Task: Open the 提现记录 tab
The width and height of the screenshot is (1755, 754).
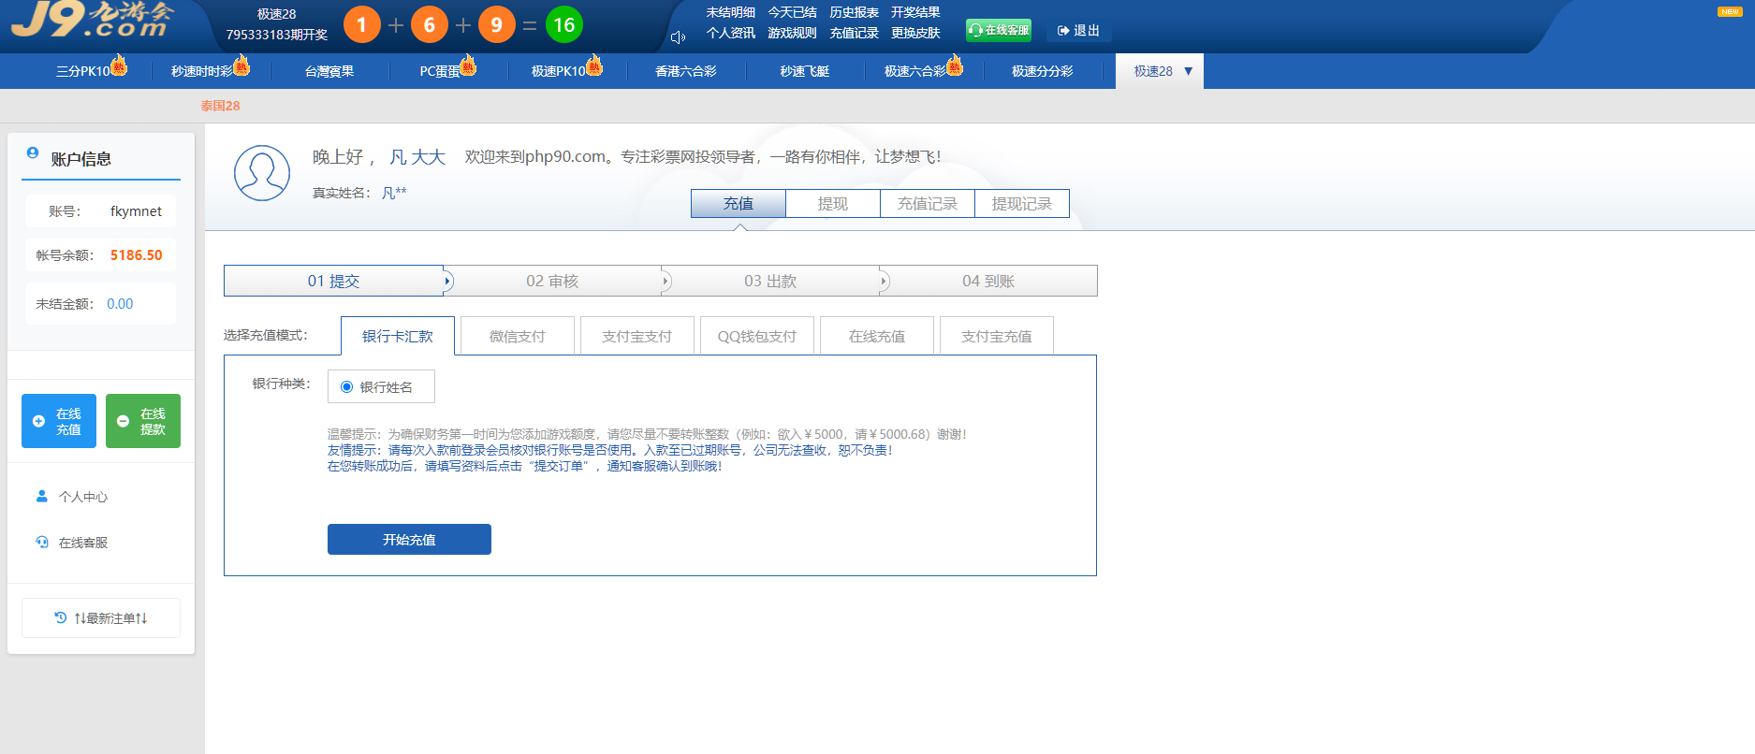Action: tap(1021, 204)
